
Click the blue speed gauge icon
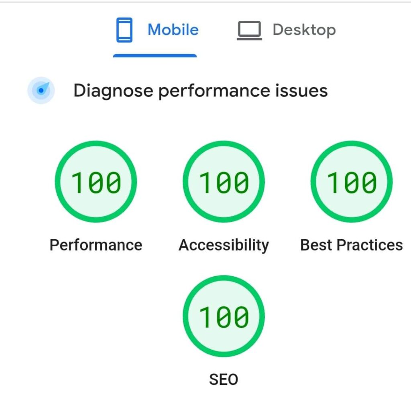point(41,91)
